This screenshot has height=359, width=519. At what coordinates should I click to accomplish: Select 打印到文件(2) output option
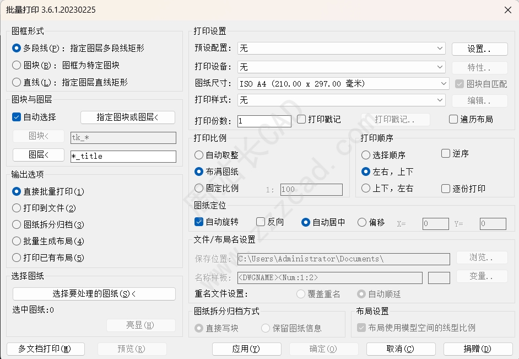pos(17,208)
